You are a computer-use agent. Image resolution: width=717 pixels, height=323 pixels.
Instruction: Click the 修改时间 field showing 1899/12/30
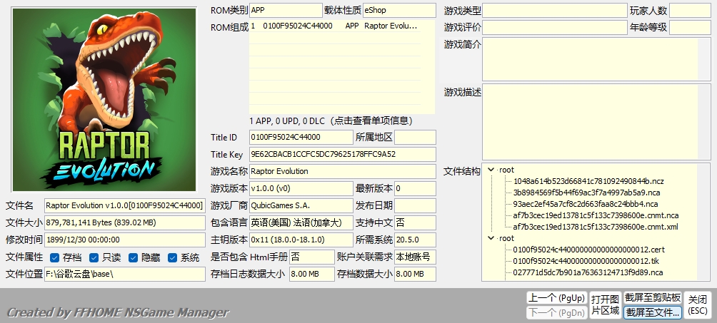click(125, 240)
